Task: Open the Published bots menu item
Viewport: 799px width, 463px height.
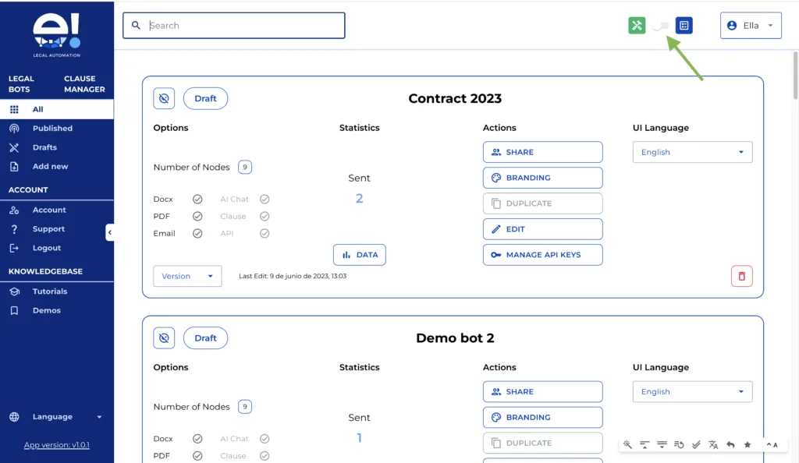Action: 52,129
